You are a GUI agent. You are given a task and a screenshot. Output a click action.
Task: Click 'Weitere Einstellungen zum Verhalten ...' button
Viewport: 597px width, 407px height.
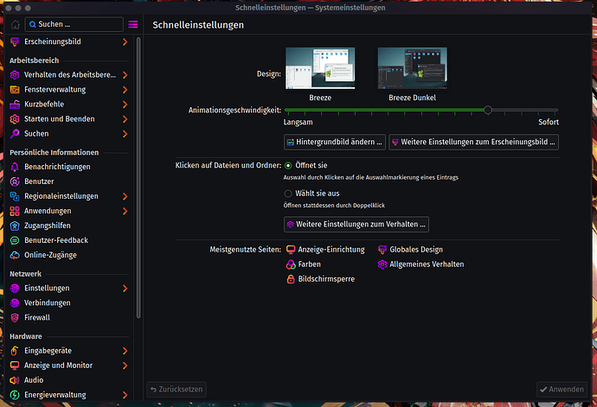pyautogui.click(x=356, y=225)
